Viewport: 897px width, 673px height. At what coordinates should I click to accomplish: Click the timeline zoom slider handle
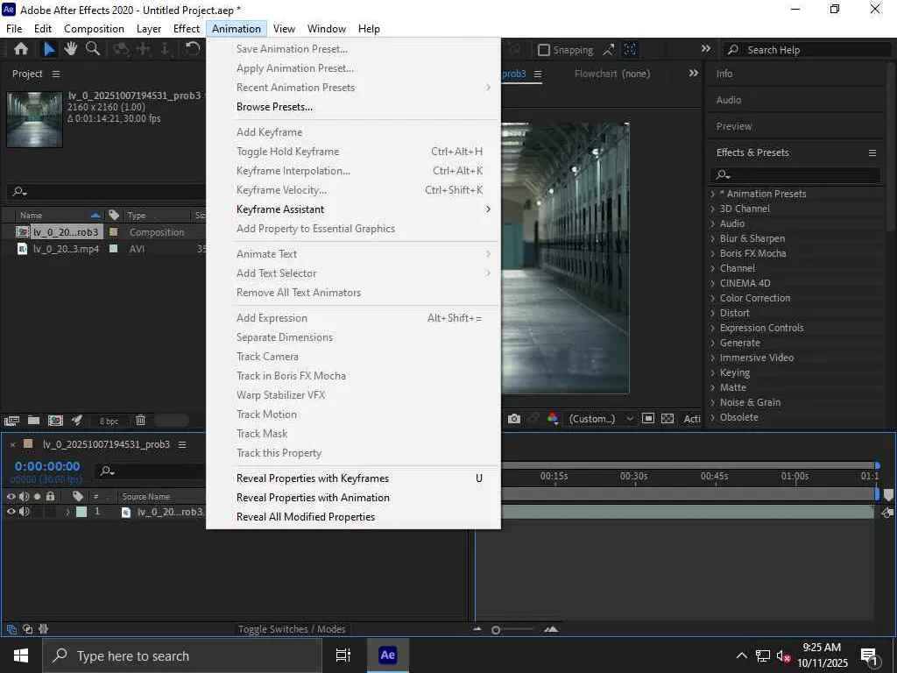click(496, 630)
